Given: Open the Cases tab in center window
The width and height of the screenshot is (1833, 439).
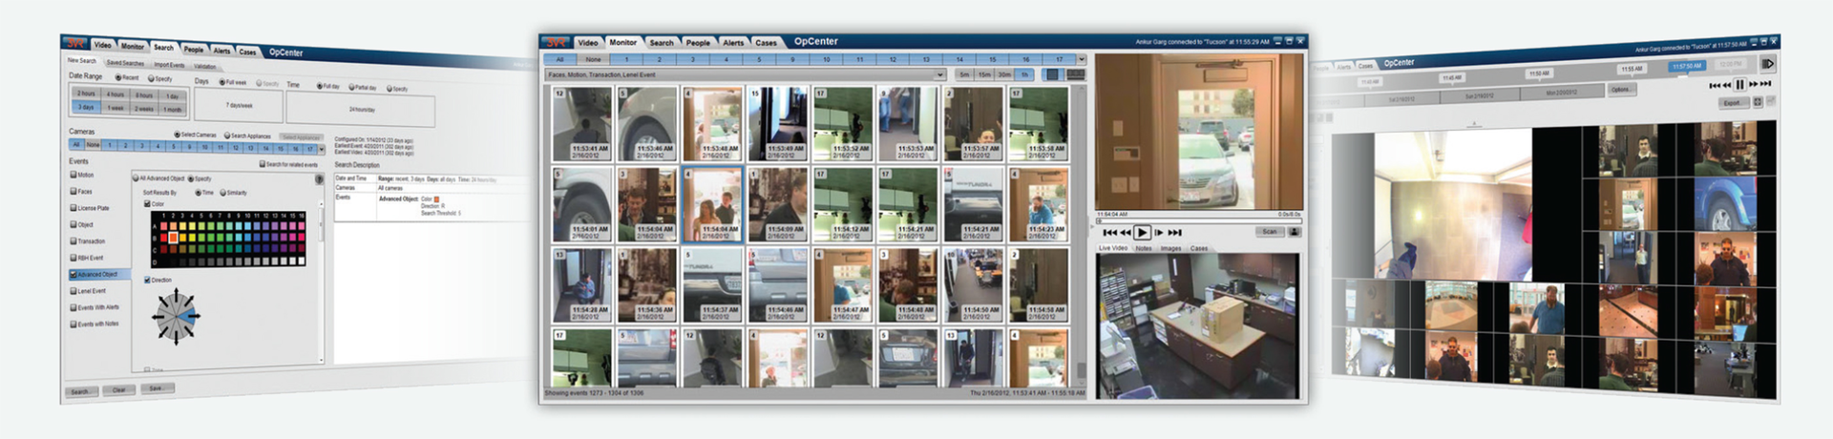Looking at the screenshot, I should [x=766, y=42].
